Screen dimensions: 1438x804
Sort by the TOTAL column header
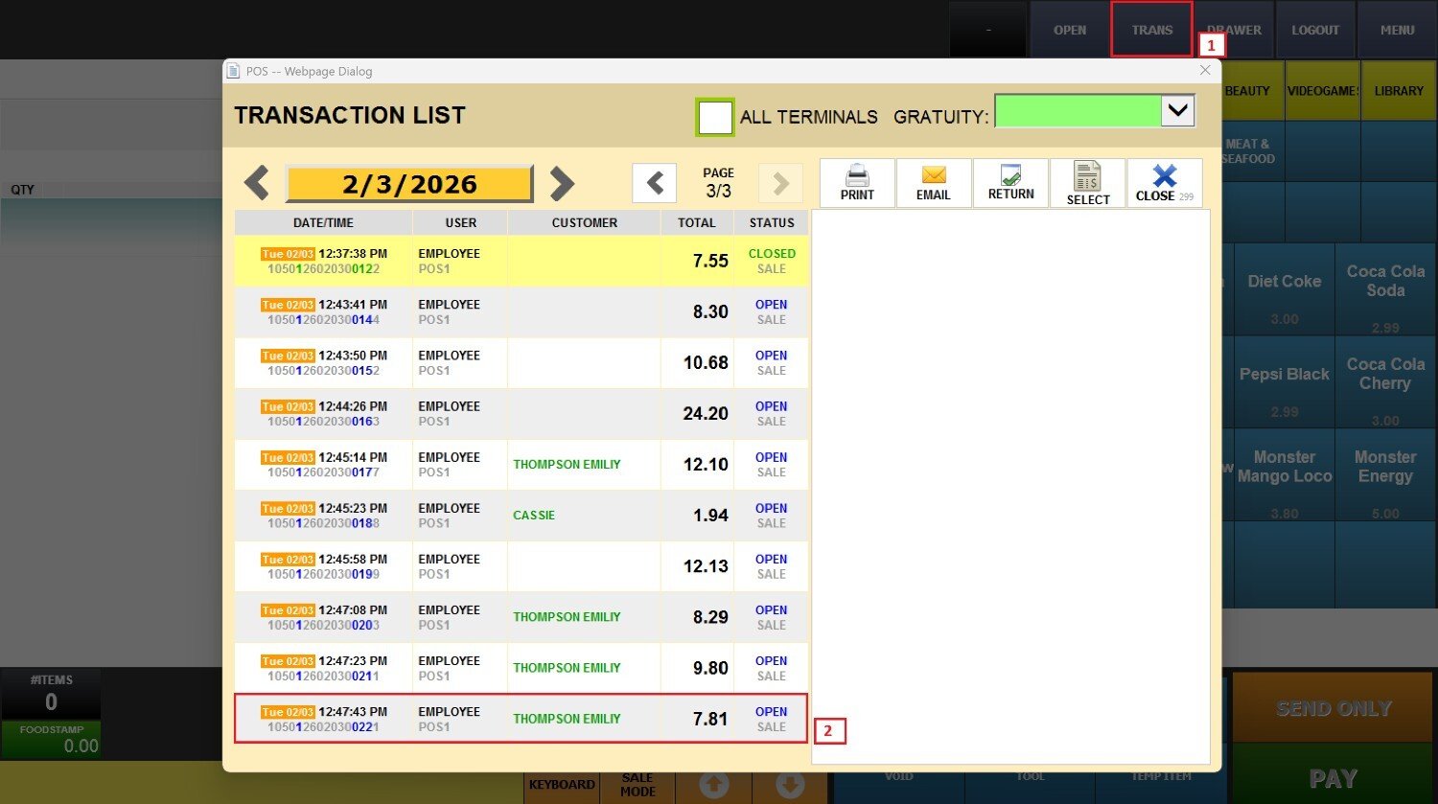[696, 222]
